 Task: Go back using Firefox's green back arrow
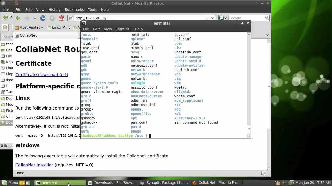(18, 18)
